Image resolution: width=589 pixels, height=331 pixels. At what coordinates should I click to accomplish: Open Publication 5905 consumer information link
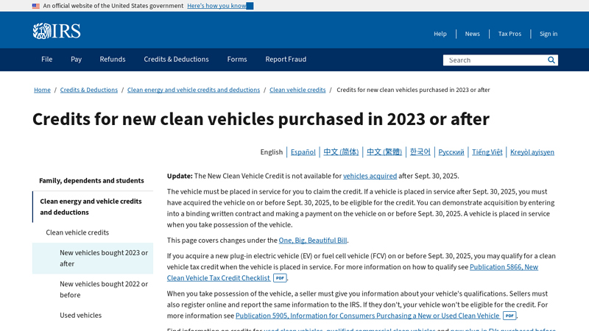click(x=367, y=316)
